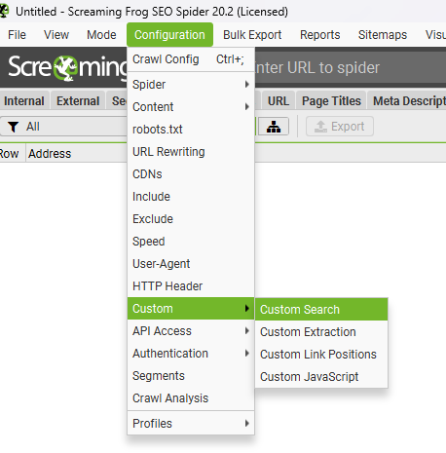The height and width of the screenshot is (453, 446).
Task: Close the Configuration menu
Action: [169, 35]
